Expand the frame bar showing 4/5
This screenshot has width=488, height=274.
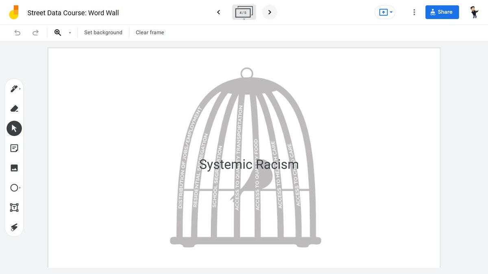(x=244, y=13)
